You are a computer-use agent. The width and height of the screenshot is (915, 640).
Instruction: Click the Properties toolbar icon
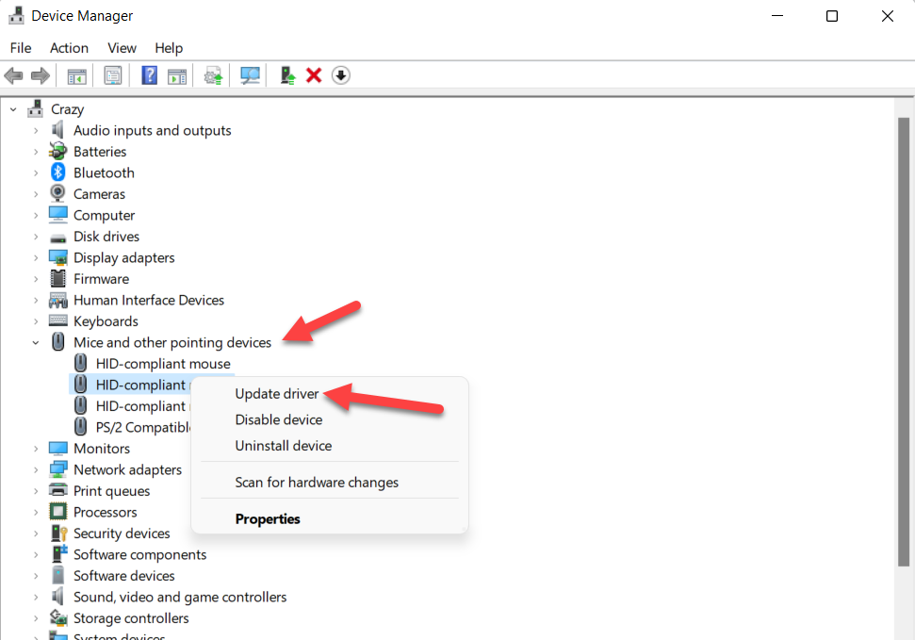pos(113,75)
